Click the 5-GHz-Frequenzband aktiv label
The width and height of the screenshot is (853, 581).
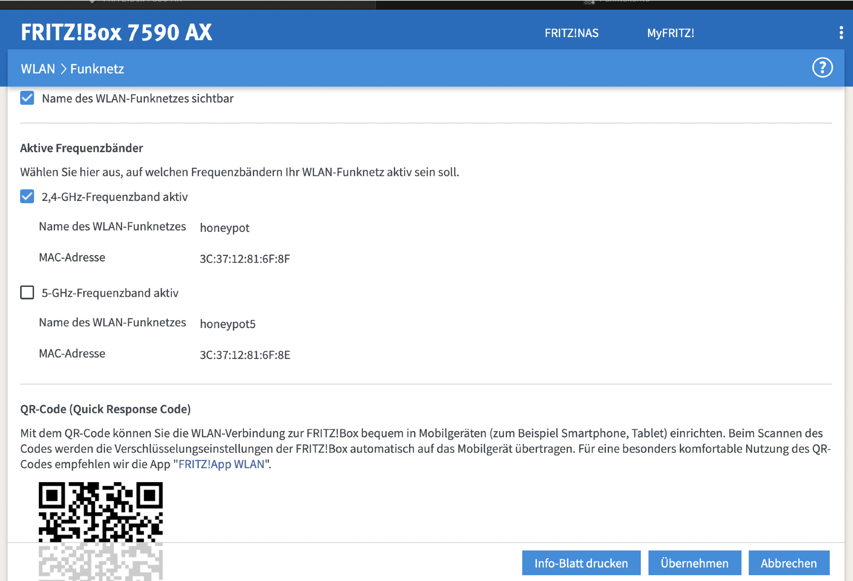110,293
